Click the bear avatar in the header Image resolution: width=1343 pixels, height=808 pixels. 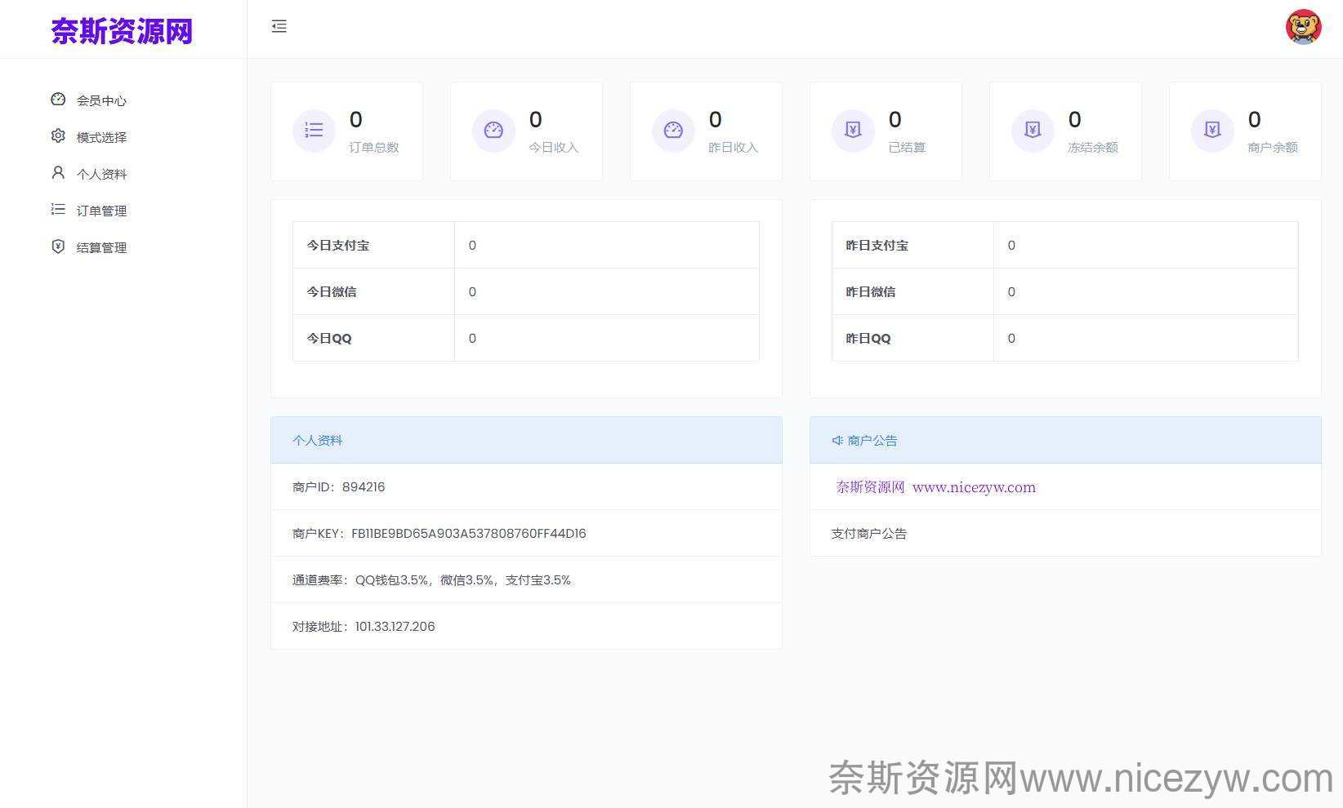(x=1303, y=27)
